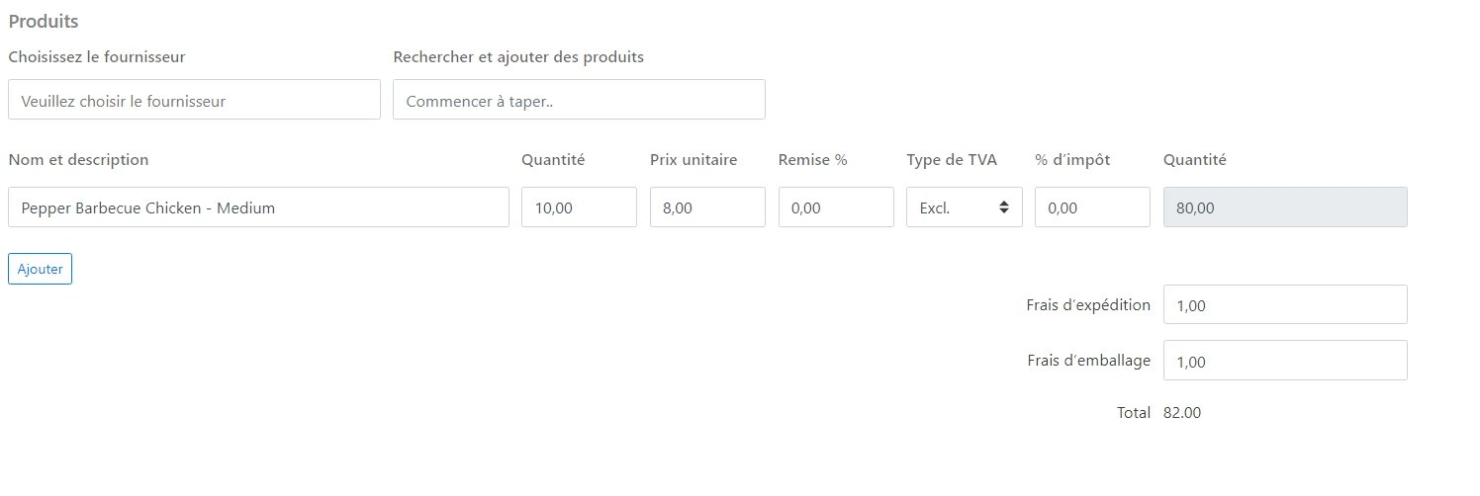Click the "Rechercher et ajouter des produits" label
Image resolution: width=1480 pixels, height=496 pixels.
(518, 57)
